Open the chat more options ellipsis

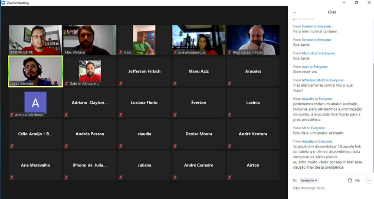coord(368,180)
